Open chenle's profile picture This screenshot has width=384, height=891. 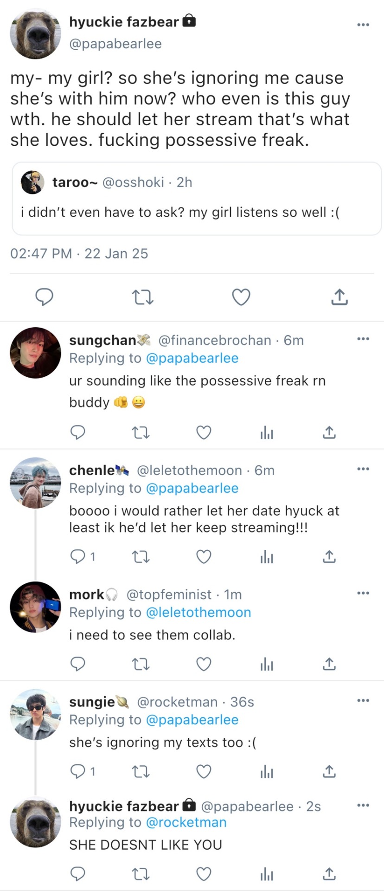pos(35,483)
